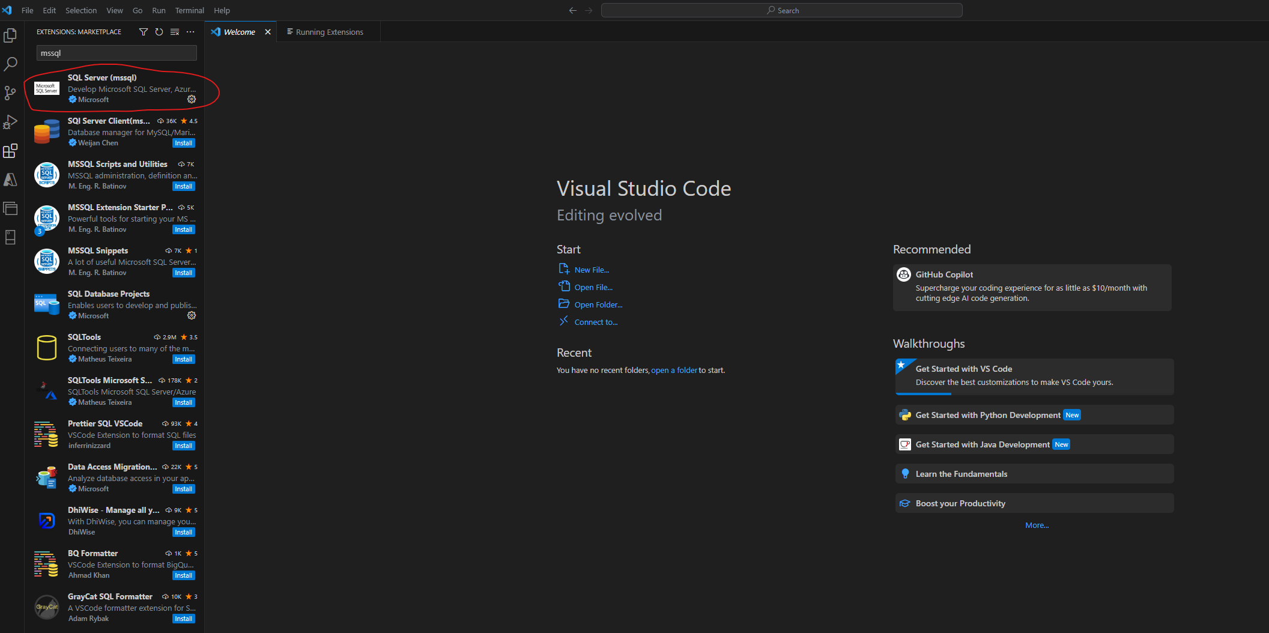
Task: Open Run and Debug view
Action: (10, 122)
